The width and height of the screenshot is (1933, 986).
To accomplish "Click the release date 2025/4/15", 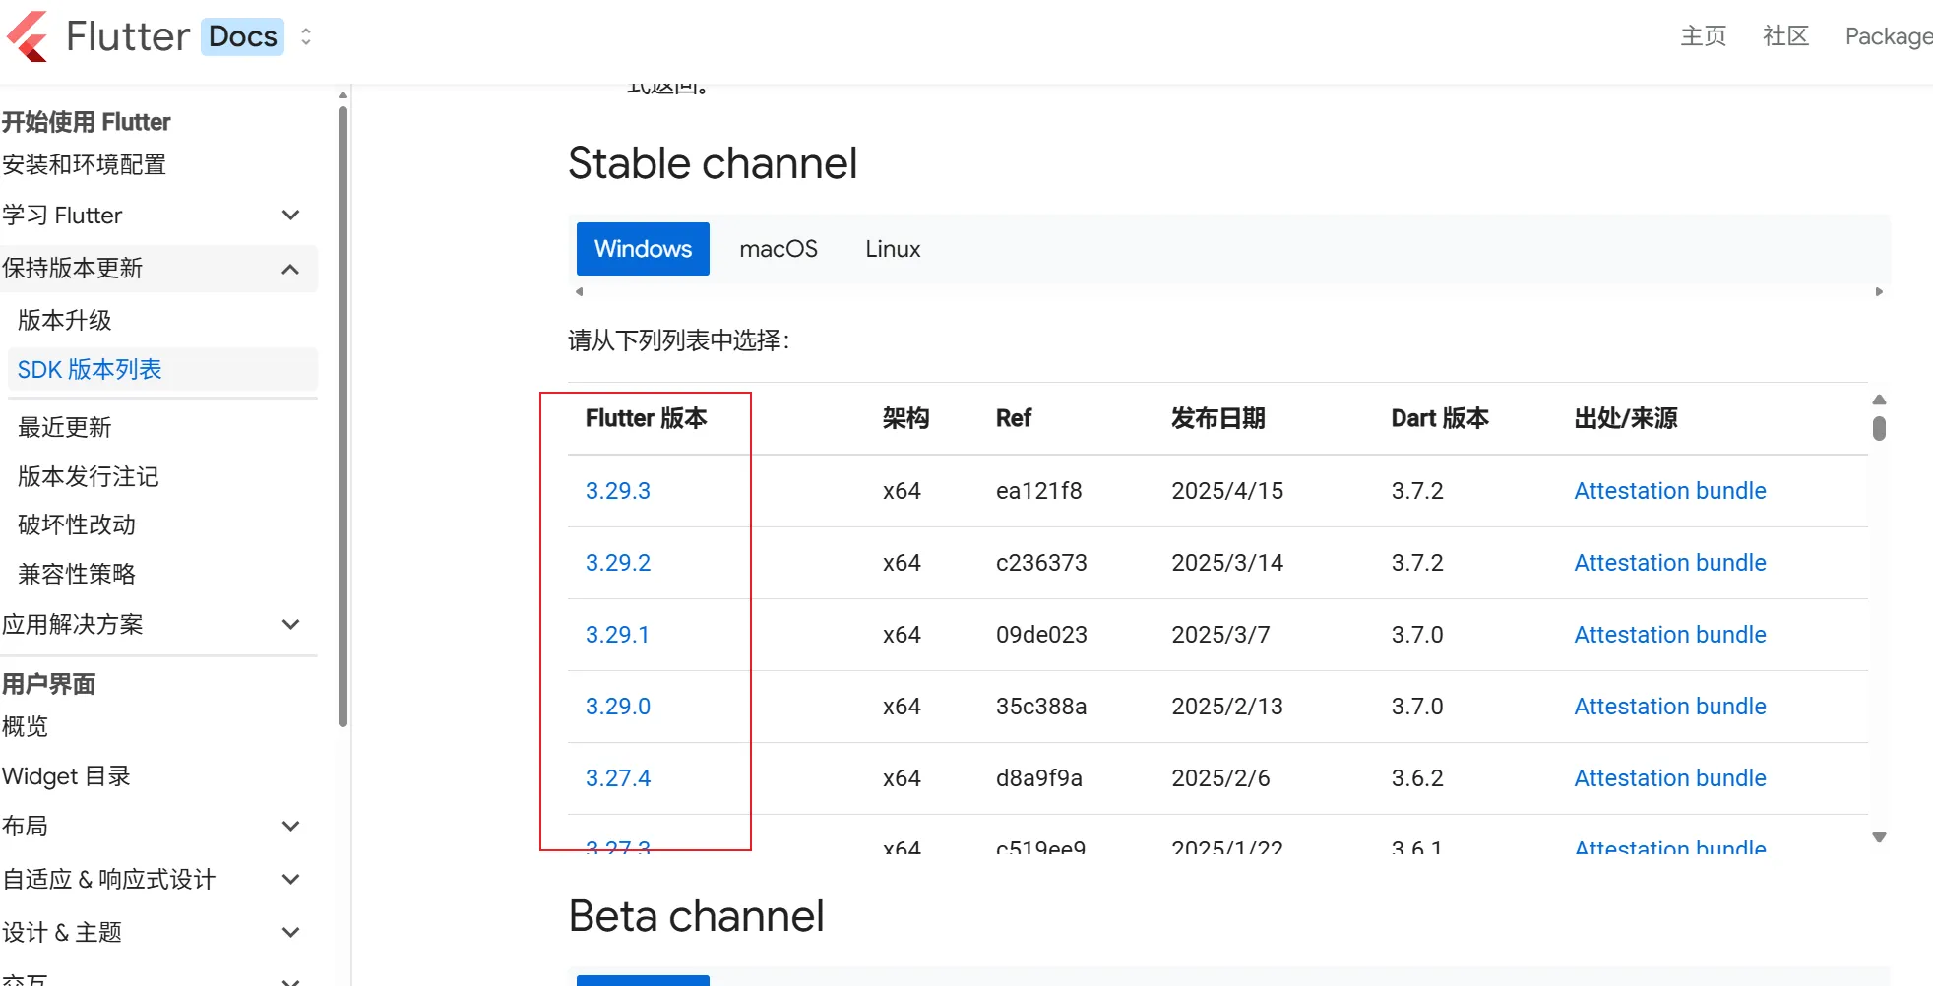I will (1227, 490).
